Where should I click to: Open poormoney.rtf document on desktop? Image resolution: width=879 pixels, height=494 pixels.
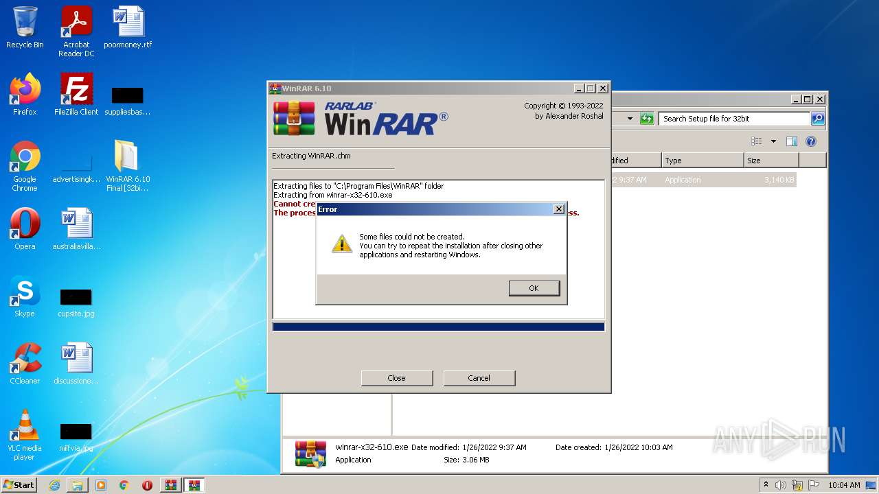pyautogui.click(x=128, y=29)
